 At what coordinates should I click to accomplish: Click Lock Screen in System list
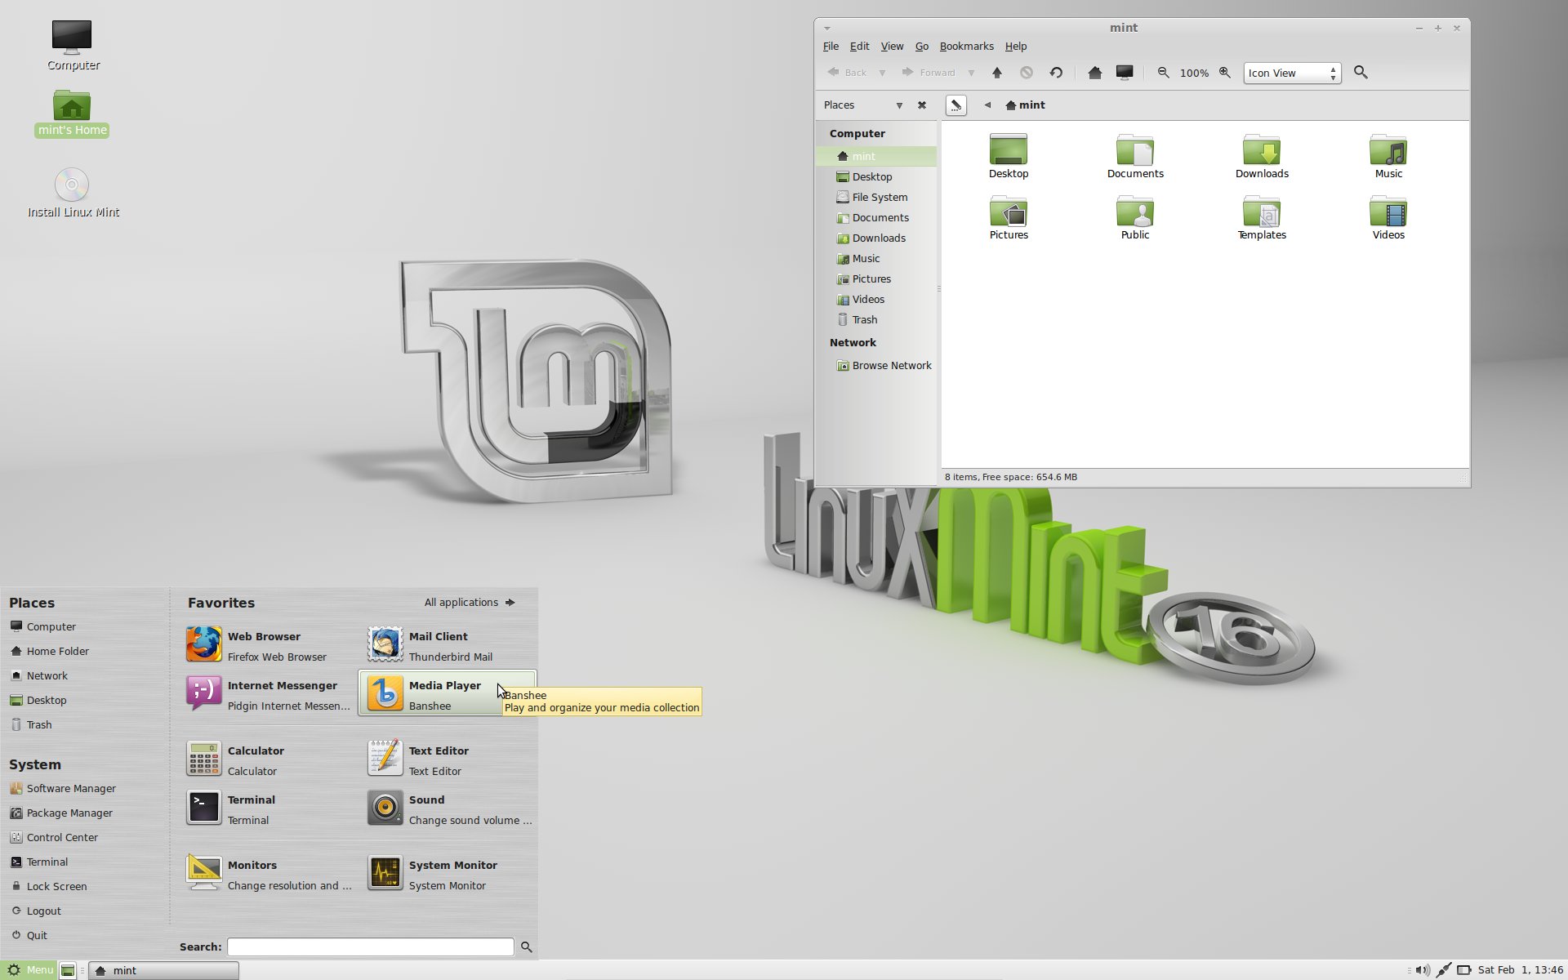pos(48,887)
